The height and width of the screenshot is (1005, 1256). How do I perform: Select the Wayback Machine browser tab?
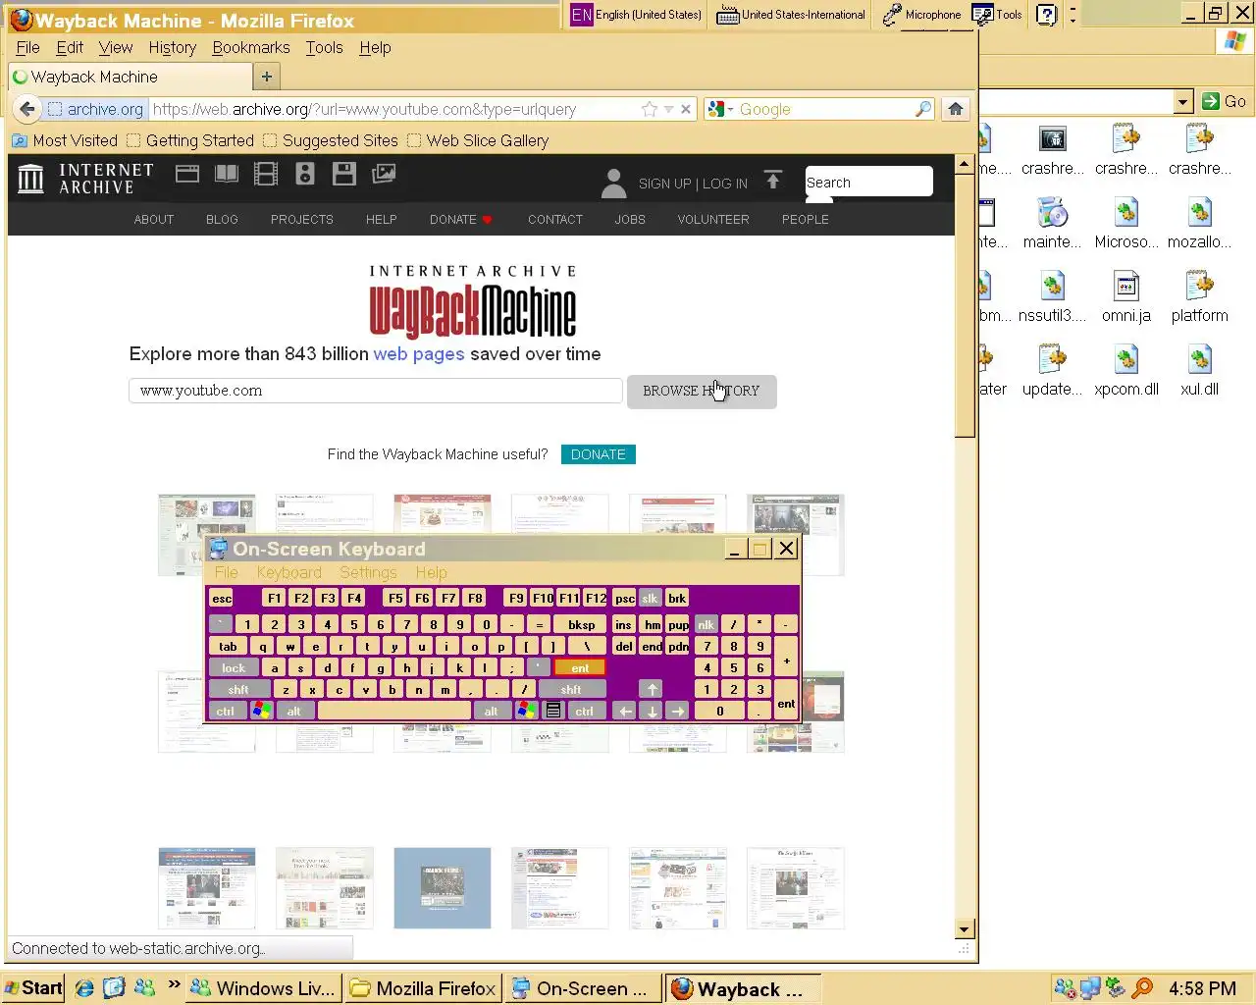tap(130, 77)
